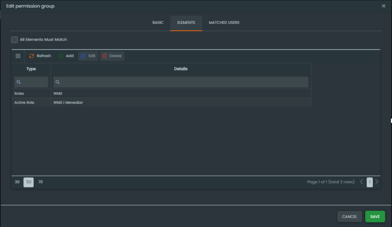Viewport: 392px width, 227px height.
Task: Go to the next page arrow
Action: [377, 182]
